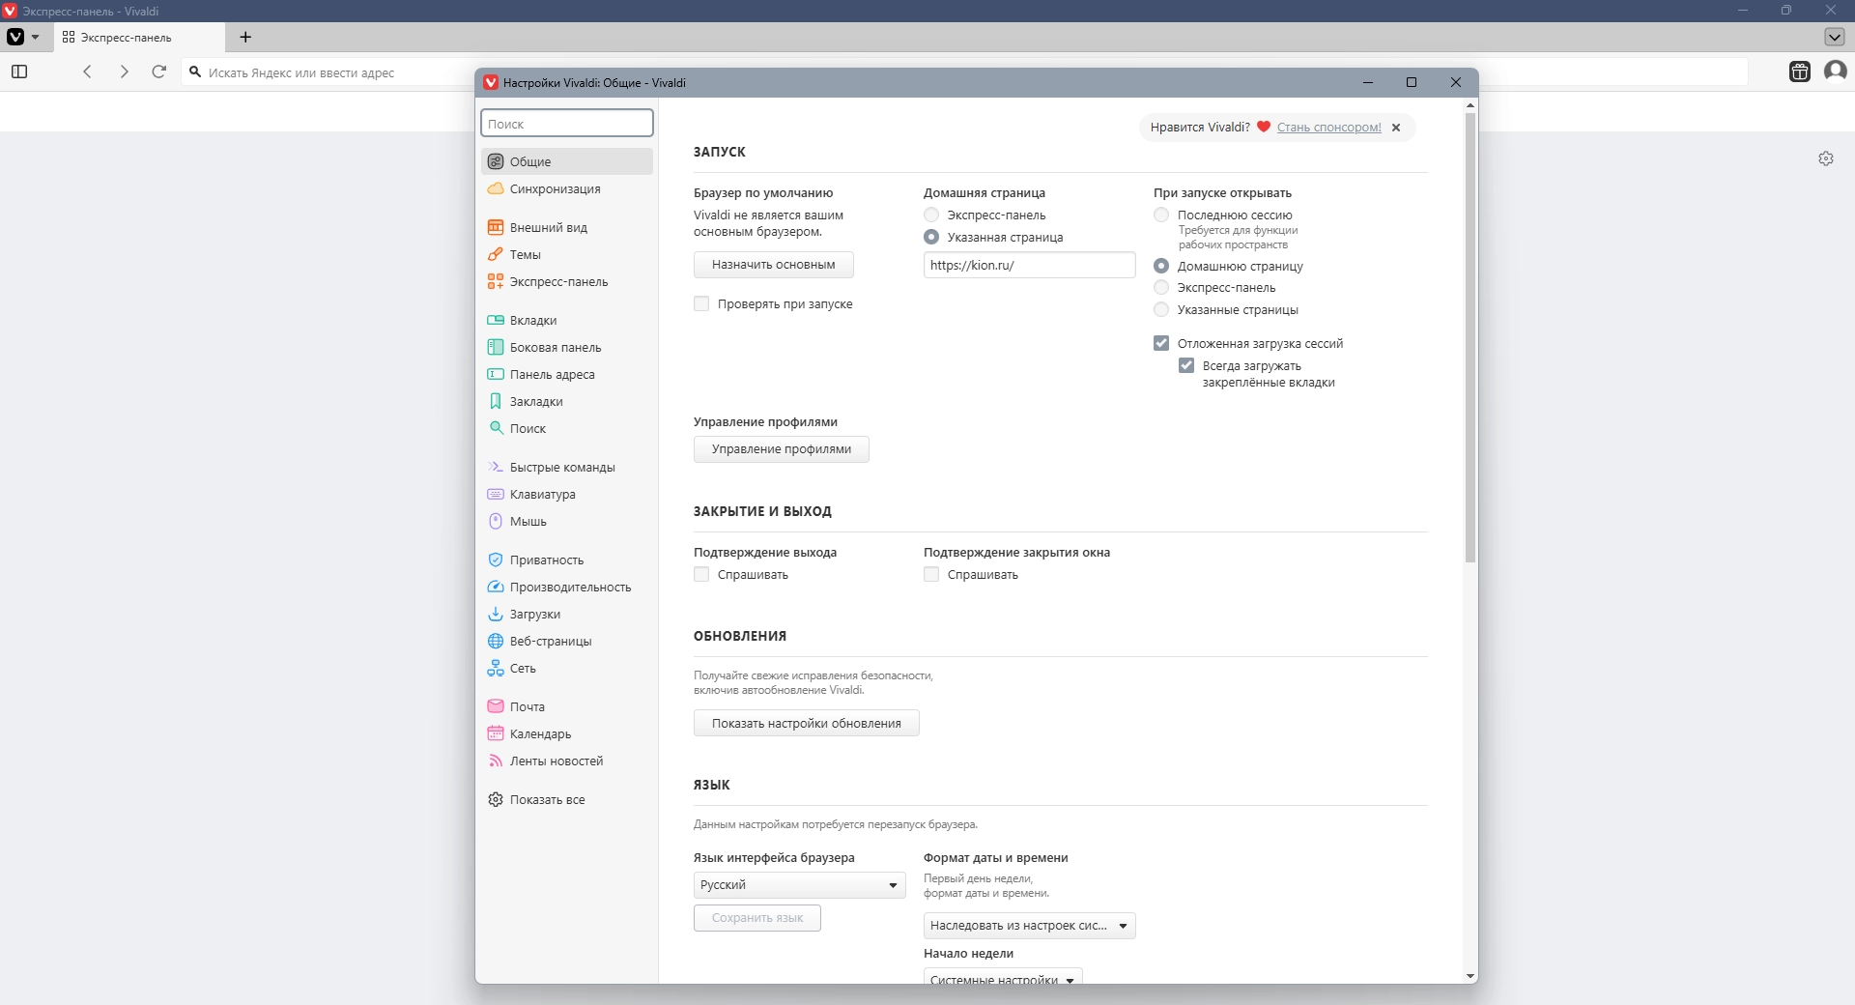The height and width of the screenshot is (1005, 1855).
Task: Click the scroll down arrow in settings
Action: coord(1470,976)
